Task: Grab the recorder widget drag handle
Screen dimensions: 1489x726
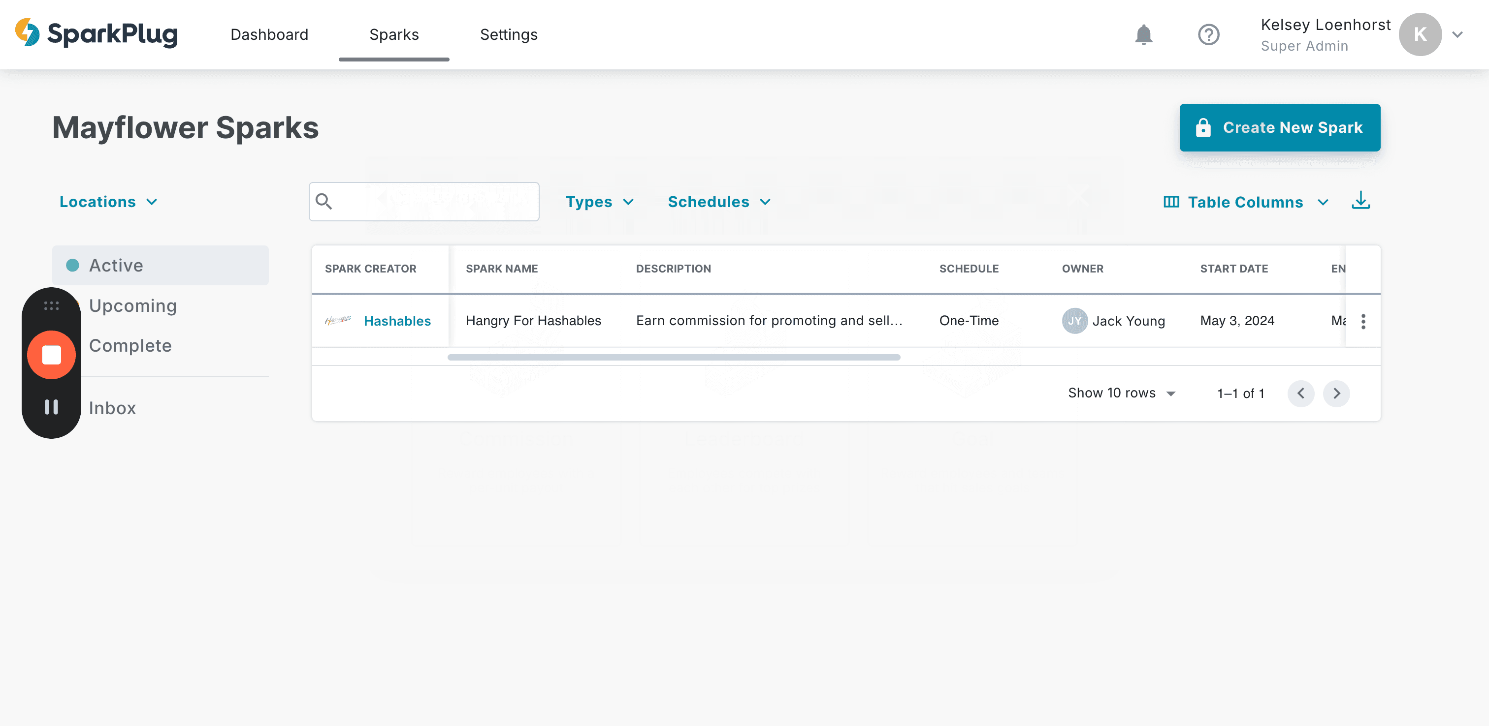Action: point(51,305)
